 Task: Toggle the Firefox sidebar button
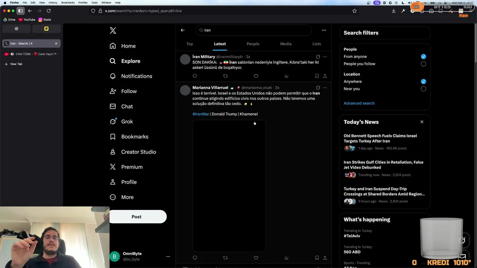(x=20, y=11)
